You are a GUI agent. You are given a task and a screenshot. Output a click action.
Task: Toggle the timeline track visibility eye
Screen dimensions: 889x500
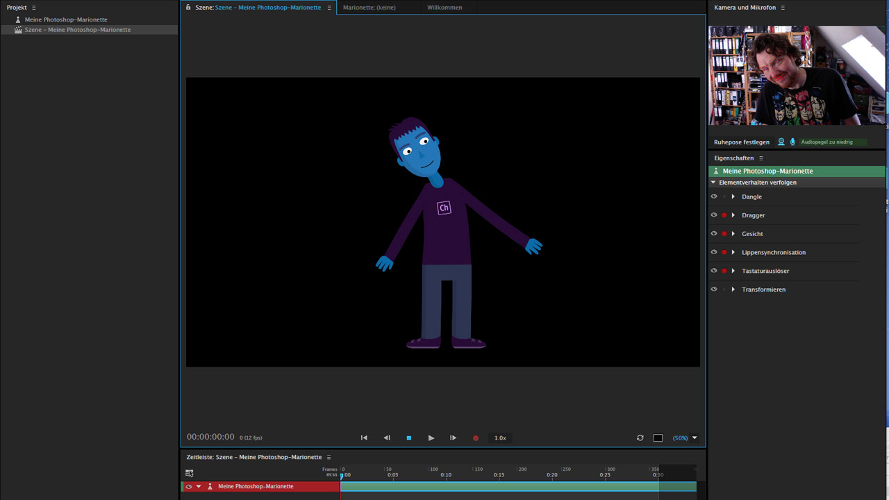pyautogui.click(x=188, y=487)
